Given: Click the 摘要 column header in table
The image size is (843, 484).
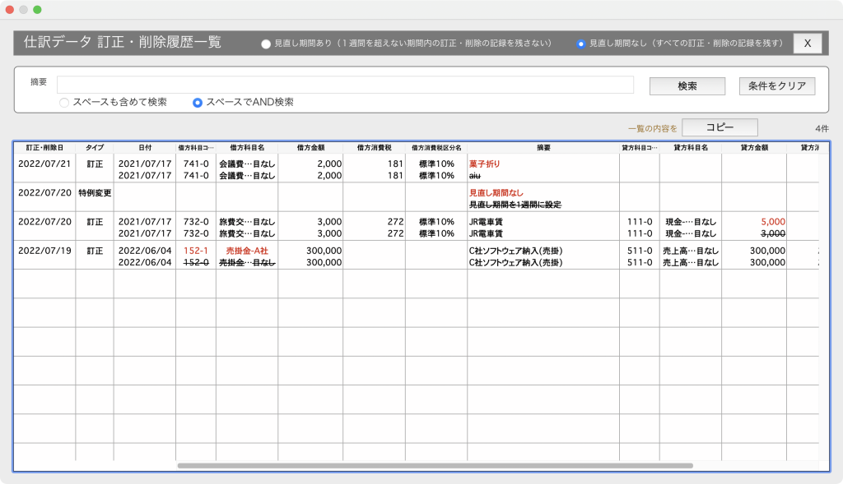Looking at the screenshot, I should coord(543,148).
